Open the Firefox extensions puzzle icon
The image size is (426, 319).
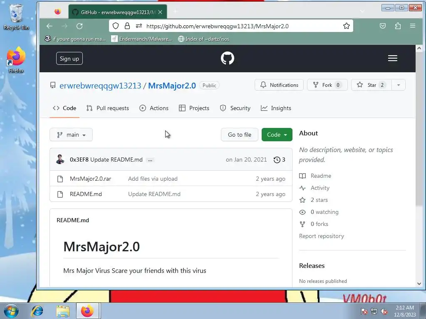[398, 26]
